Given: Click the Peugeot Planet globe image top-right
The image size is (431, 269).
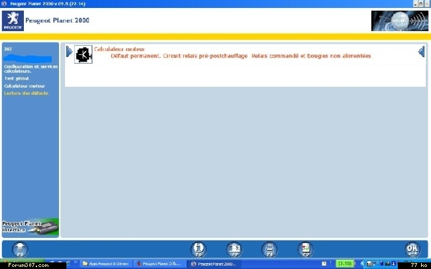Looking at the screenshot, I should 400,21.
